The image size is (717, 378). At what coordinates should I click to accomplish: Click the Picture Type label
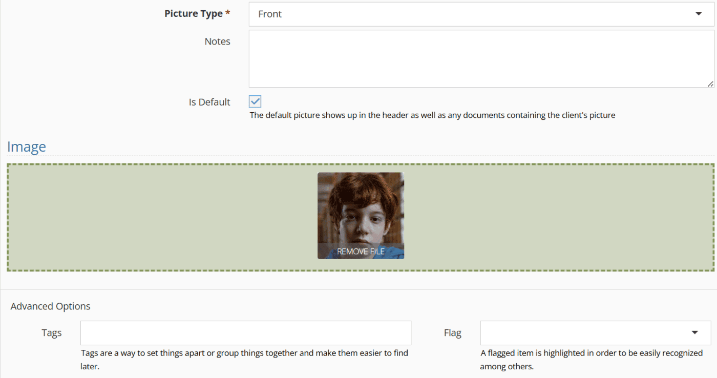(197, 14)
